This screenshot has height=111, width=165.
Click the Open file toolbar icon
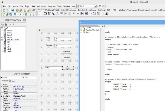(7, 10)
